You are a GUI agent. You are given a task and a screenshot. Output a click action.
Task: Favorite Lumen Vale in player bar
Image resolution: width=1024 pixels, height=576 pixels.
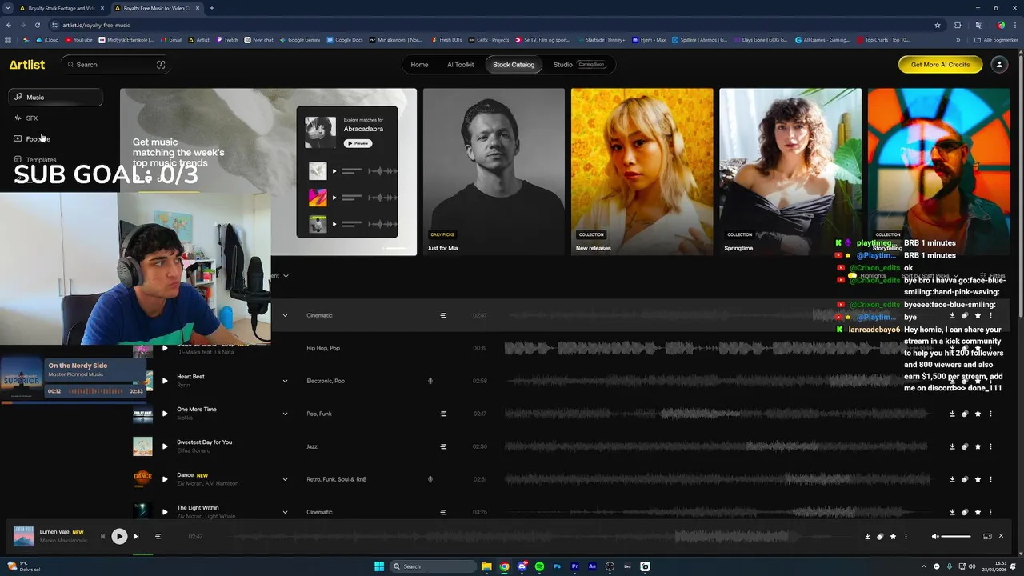[893, 537]
